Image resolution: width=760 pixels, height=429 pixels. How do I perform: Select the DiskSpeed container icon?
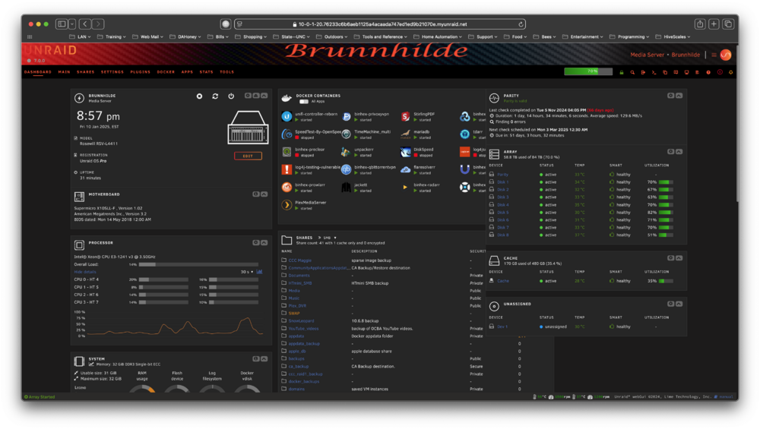(x=405, y=152)
